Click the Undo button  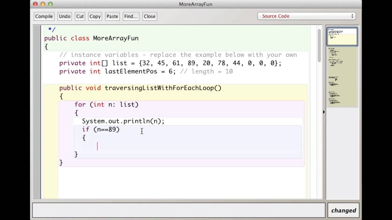coord(65,16)
